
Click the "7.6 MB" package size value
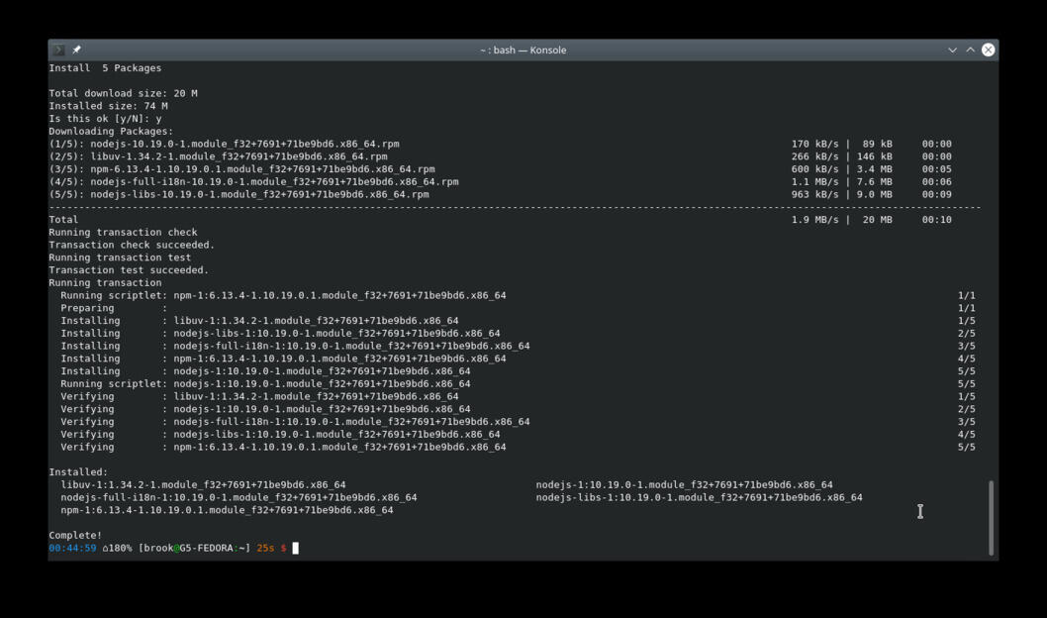pos(875,181)
